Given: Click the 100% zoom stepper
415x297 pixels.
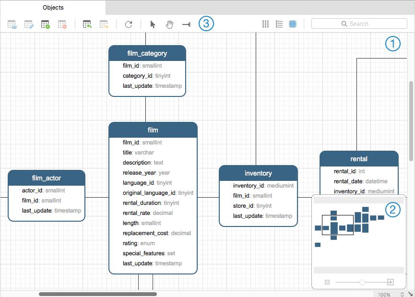Looking at the screenshot, I should click(402, 294).
